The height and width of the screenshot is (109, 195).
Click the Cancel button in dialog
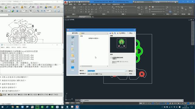pyautogui.click(x=131, y=74)
